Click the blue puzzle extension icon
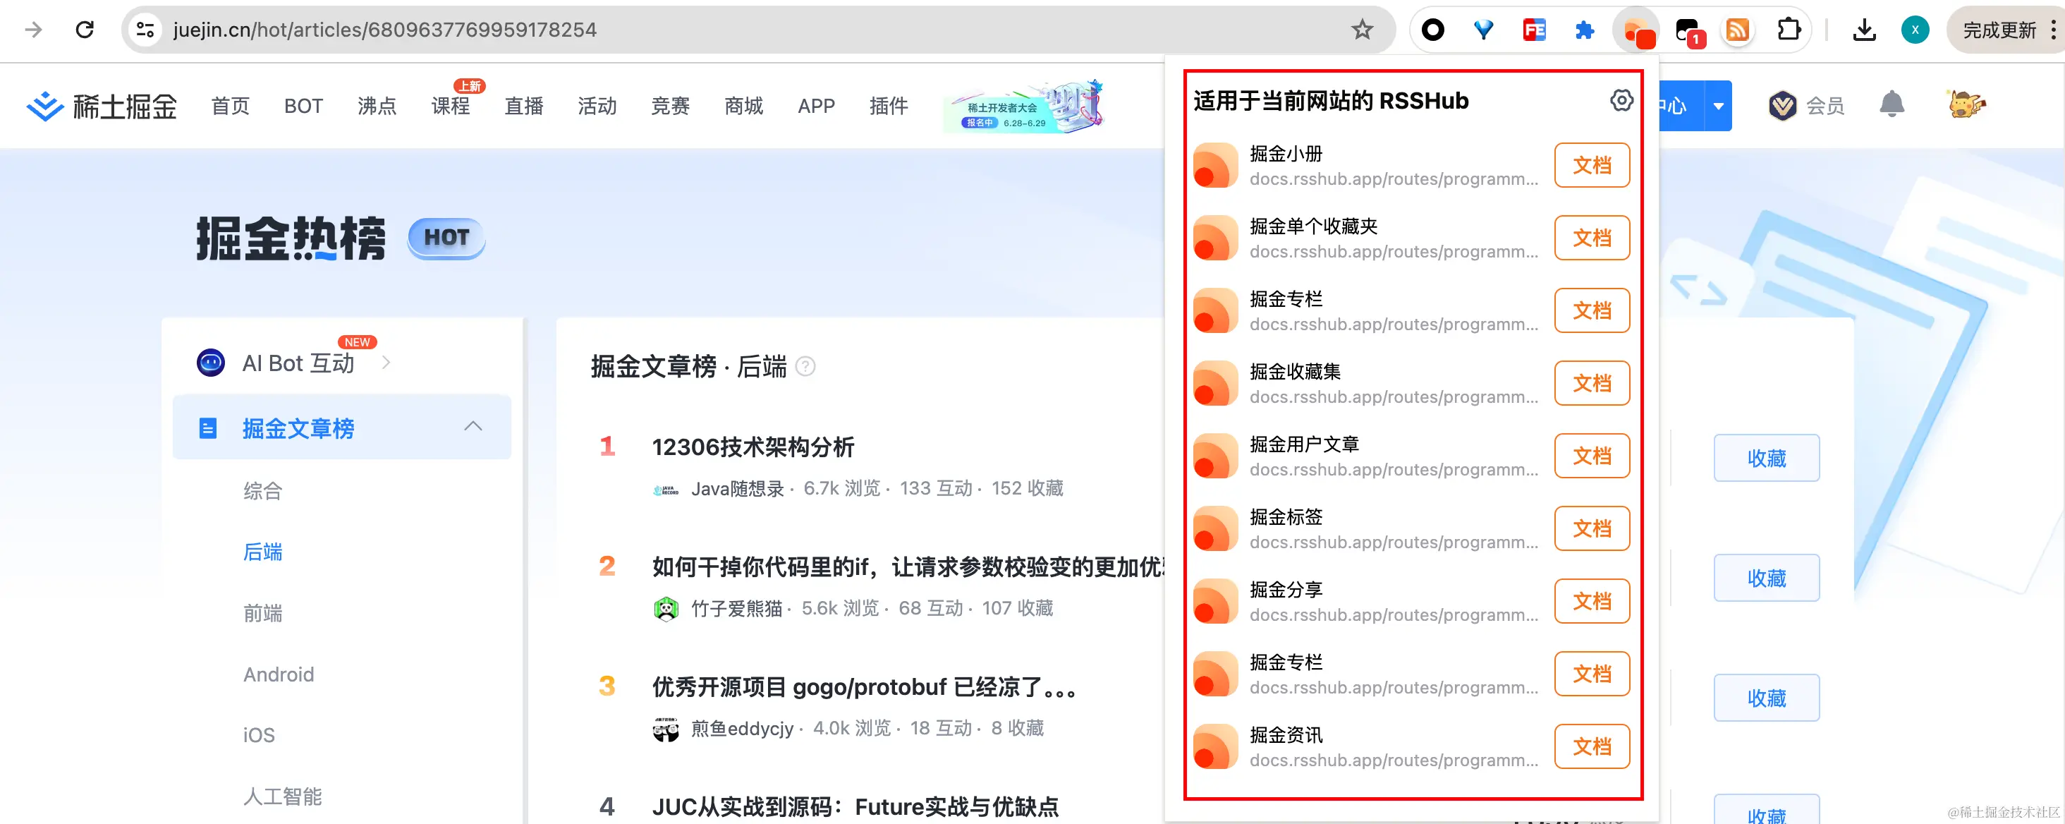The image size is (2065, 824). coord(1584,30)
